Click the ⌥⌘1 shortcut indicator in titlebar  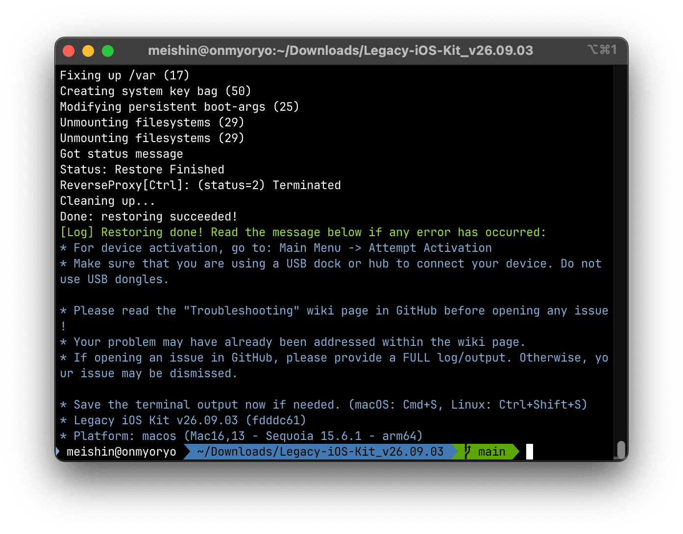[x=602, y=50]
